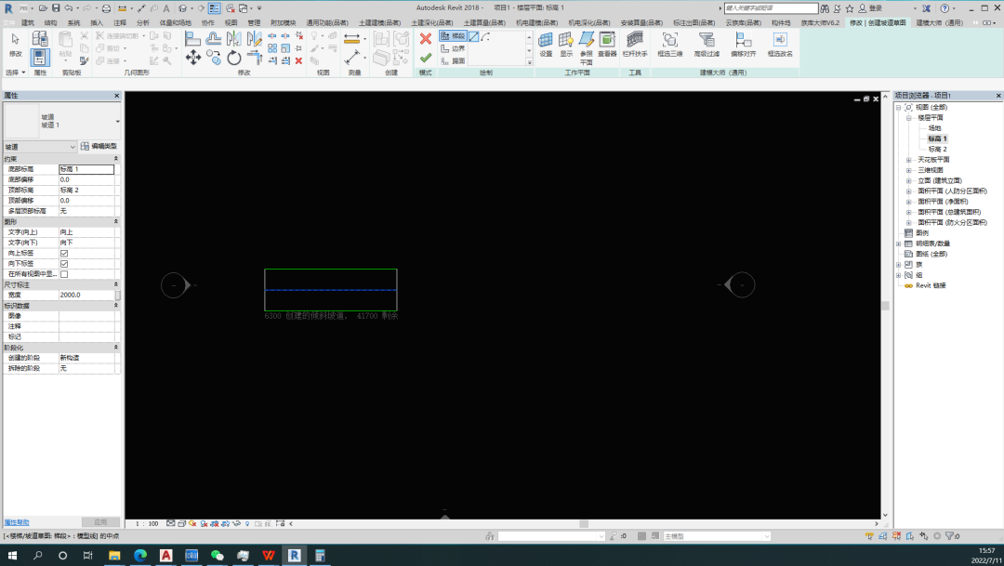1004x566 pixels.
Task: Collapse the 尺寸标注 properties section
Action: click(x=116, y=284)
